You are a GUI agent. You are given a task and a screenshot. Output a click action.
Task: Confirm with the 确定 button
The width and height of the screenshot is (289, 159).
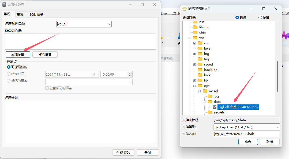(x=248, y=142)
